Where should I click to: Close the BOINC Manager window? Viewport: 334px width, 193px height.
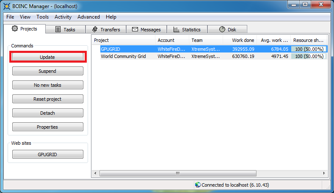coord(321,5)
